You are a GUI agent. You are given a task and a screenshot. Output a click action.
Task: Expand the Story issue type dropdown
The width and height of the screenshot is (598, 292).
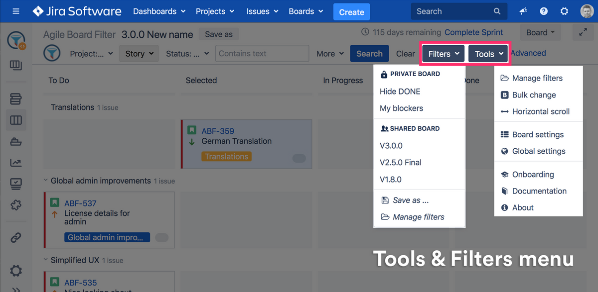point(139,54)
